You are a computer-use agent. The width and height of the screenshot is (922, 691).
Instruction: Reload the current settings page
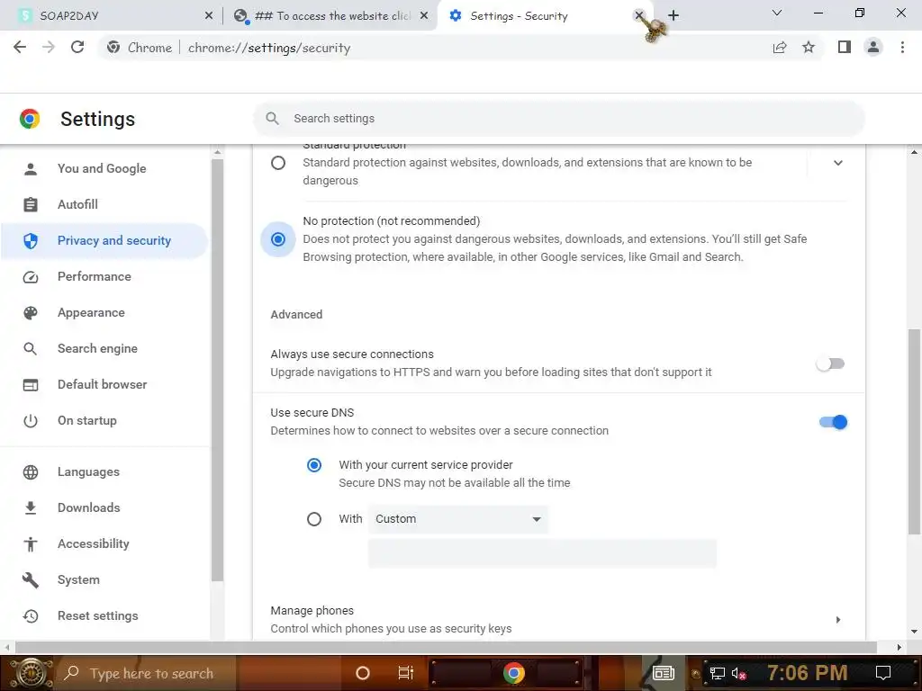pyautogui.click(x=77, y=47)
